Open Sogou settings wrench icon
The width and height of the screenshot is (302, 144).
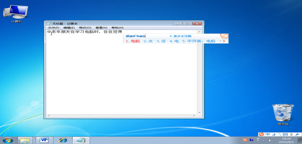297,134
